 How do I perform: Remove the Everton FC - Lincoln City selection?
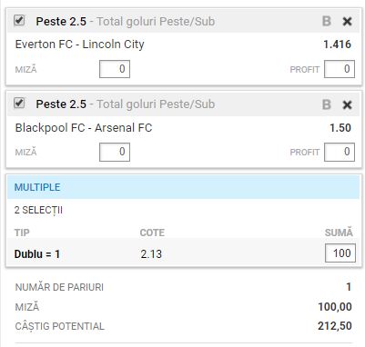[347, 21]
